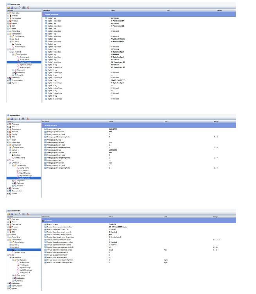This screenshot has width=256, height=294.
Task: Click the printer icon in top panel toolbar
Action: point(16,7)
